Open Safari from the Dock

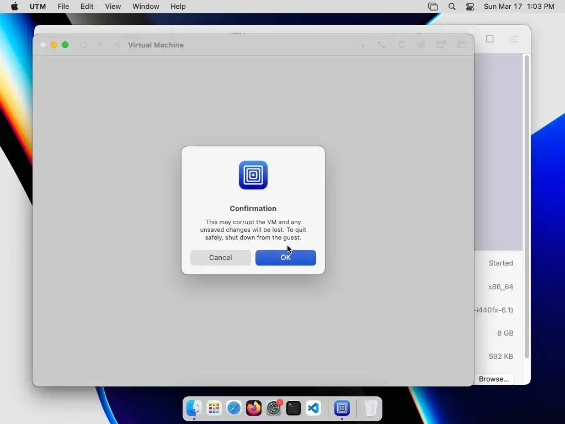point(234,408)
